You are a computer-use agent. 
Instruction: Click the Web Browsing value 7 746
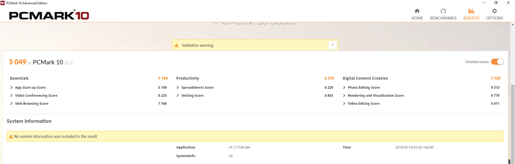(162, 103)
